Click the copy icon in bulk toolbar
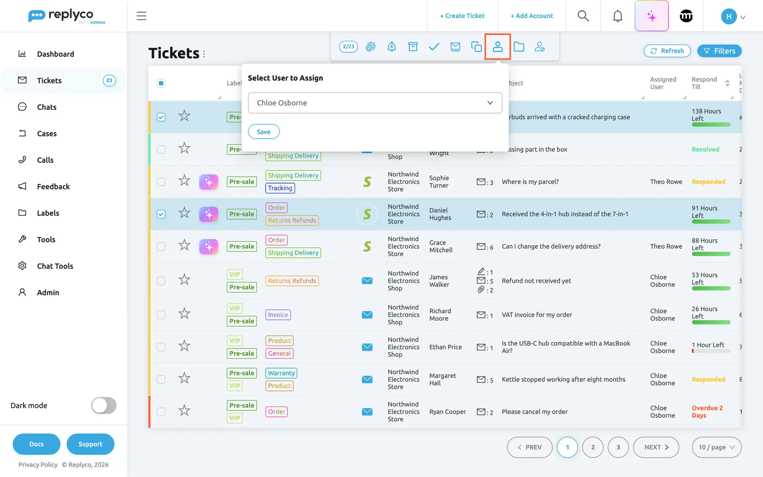Viewport: 763px width, 477px height. pos(476,47)
